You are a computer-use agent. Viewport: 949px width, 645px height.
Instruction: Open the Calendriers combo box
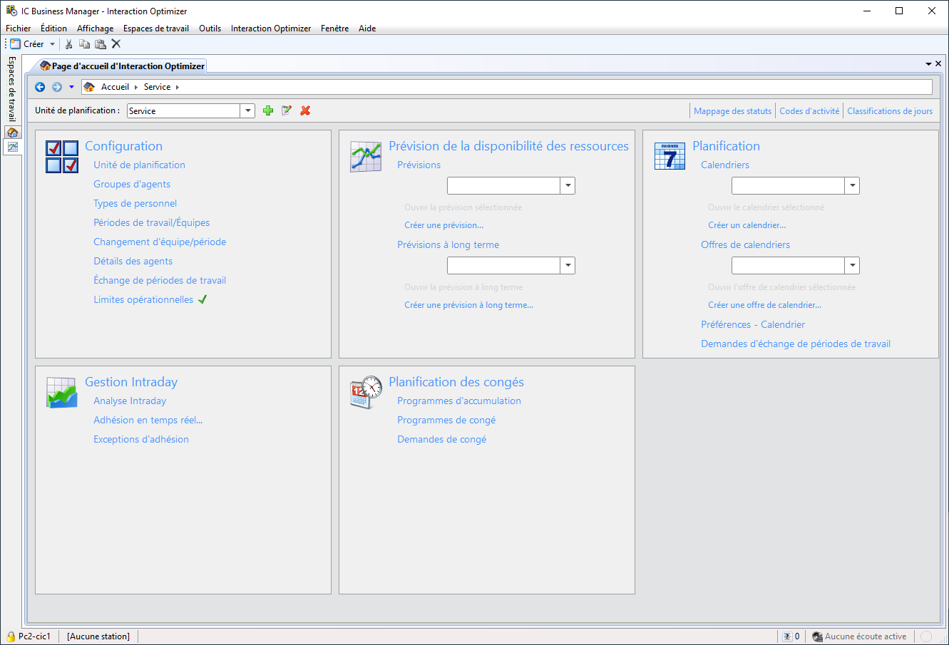852,186
